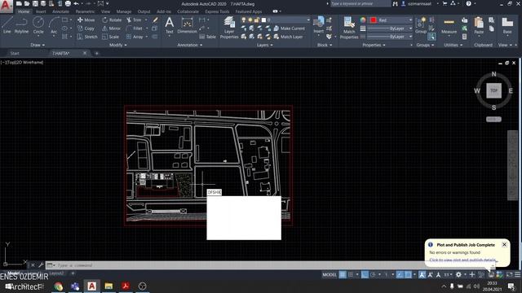Expand the Modify panel
522x293 pixels.
click(117, 45)
